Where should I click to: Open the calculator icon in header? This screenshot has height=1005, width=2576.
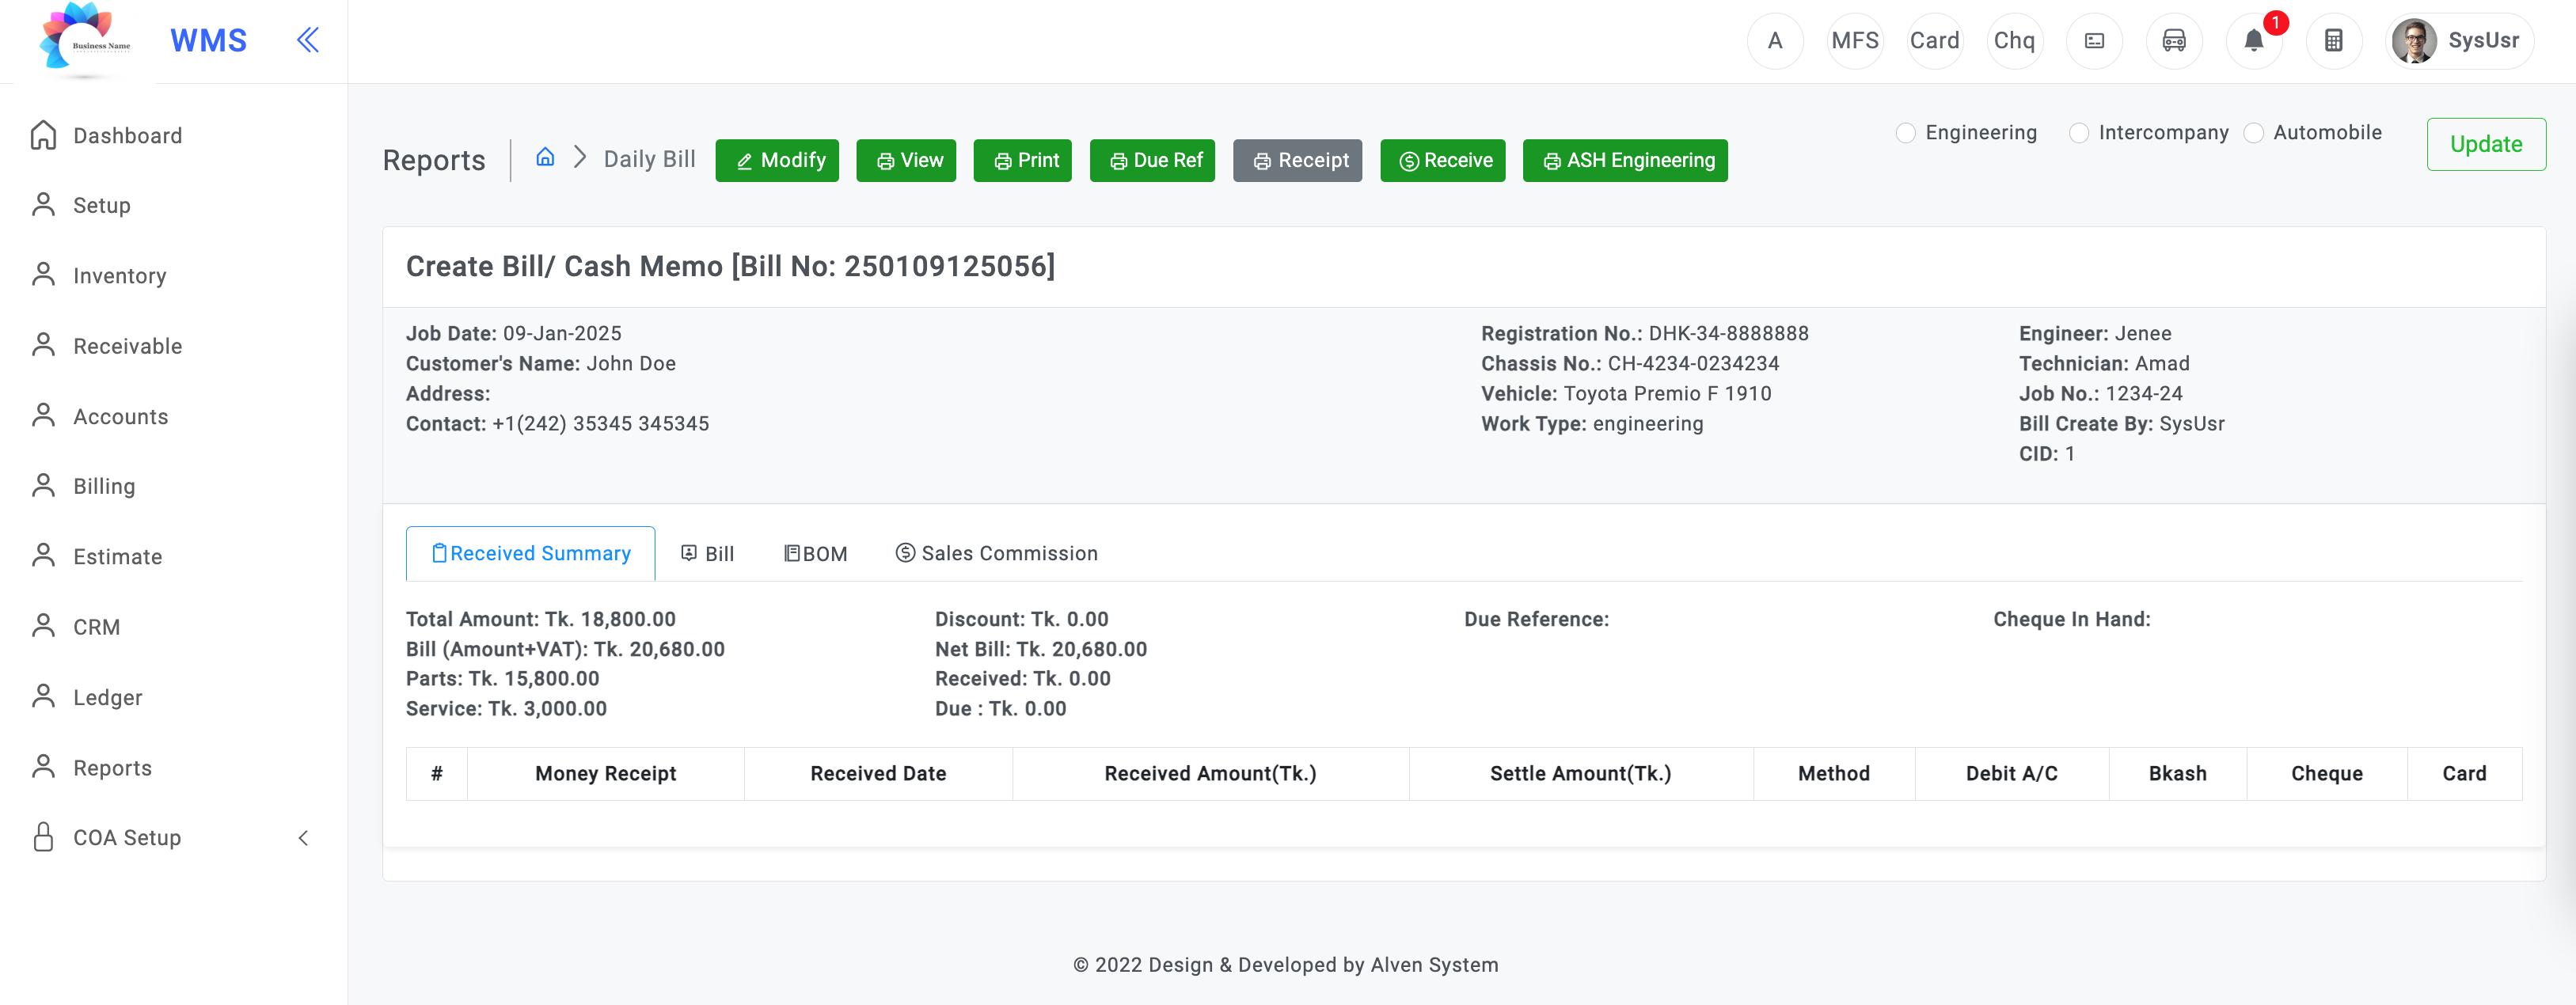pyautogui.click(x=2333, y=41)
